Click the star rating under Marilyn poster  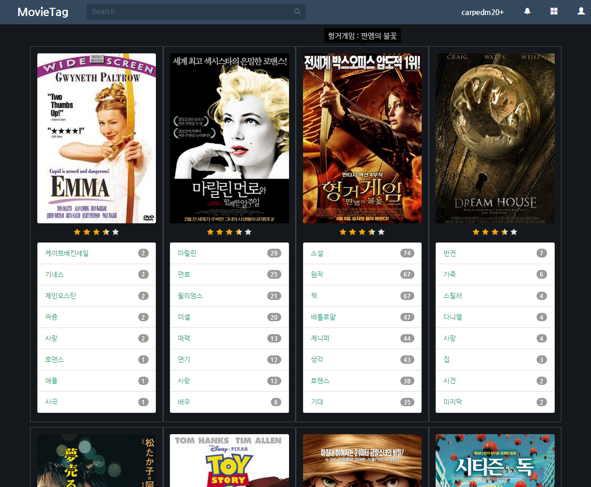(x=229, y=232)
